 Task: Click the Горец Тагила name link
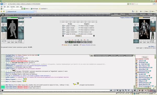coord(125,17)
